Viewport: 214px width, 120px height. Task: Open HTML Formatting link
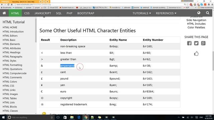point(12,65)
